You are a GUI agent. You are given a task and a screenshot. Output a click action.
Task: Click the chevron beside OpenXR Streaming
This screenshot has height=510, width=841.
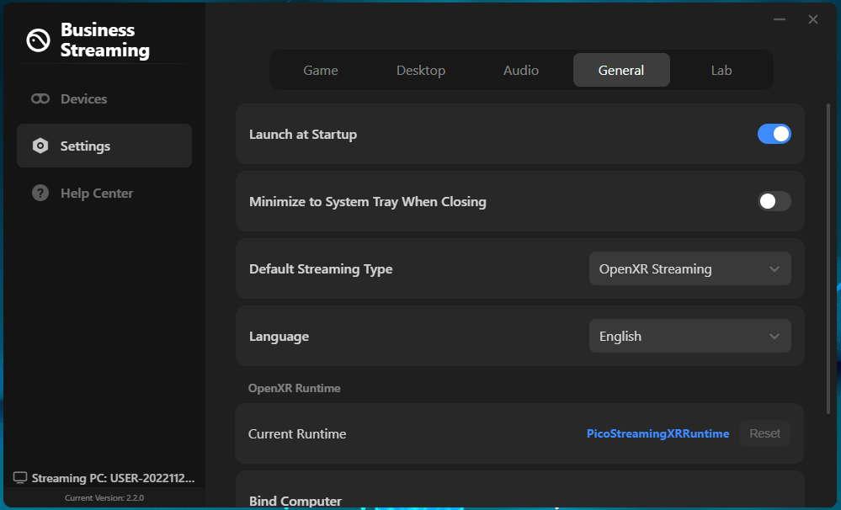coord(774,269)
